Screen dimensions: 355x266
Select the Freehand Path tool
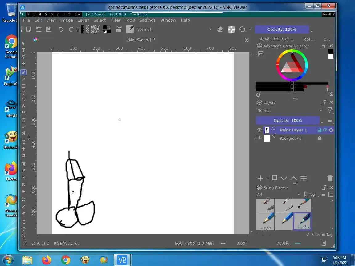23,120
